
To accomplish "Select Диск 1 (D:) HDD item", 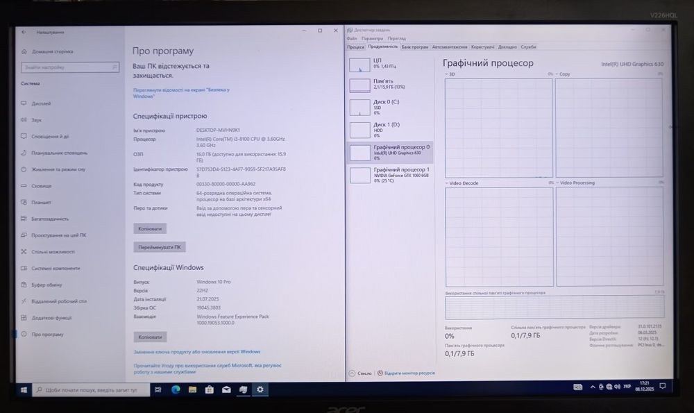I will click(x=389, y=130).
